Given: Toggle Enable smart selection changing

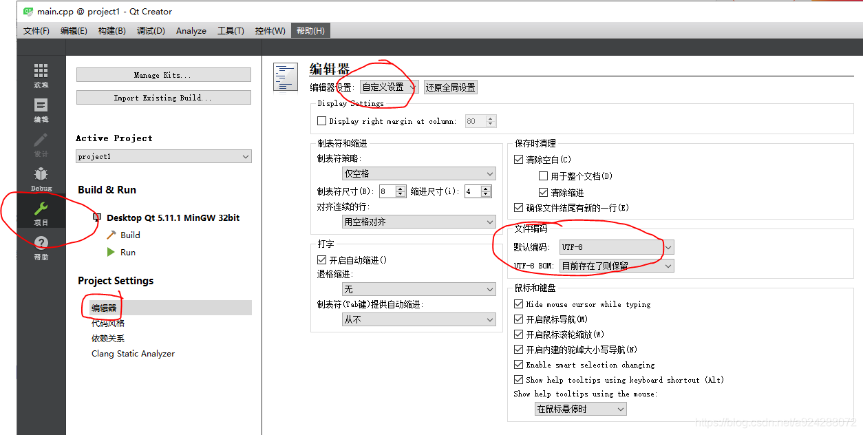Looking at the screenshot, I should 519,365.
